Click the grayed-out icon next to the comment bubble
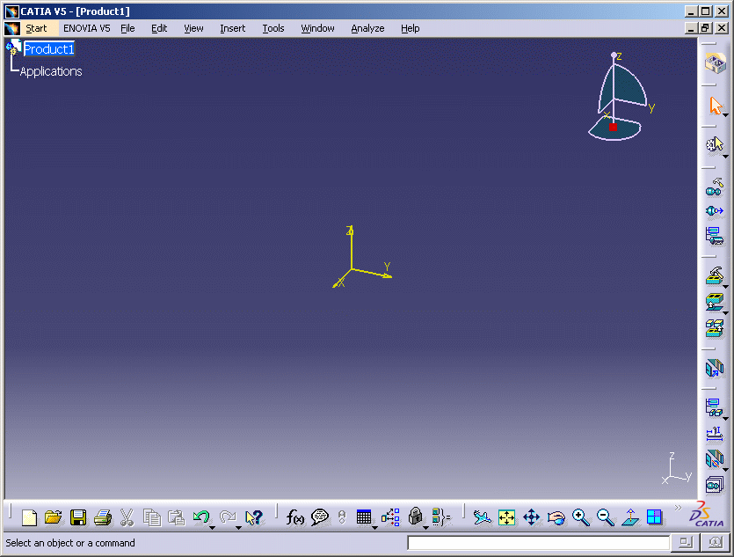This screenshot has width=734, height=557. [x=342, y=517]
